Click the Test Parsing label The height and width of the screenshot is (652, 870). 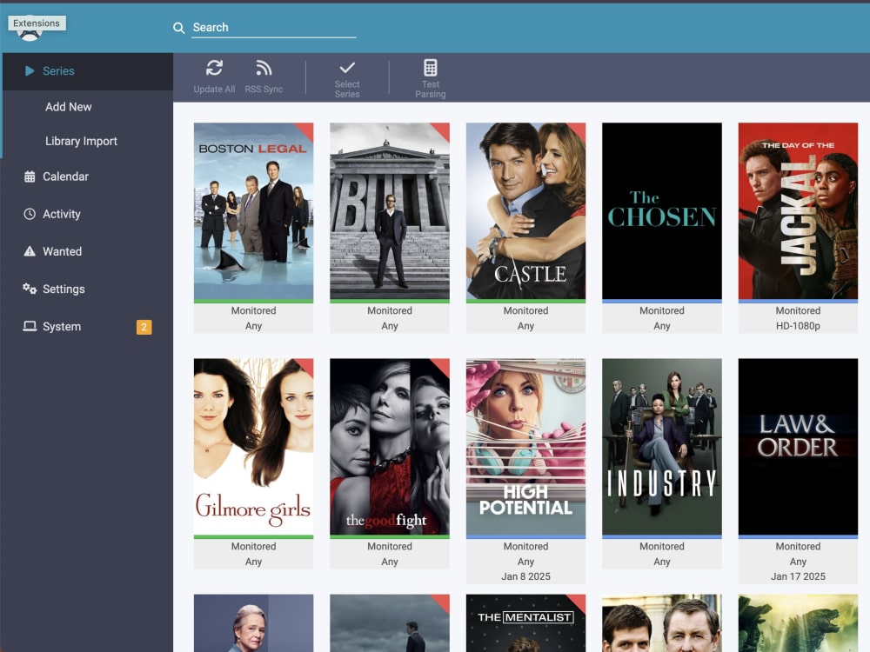tap(431, 90)
